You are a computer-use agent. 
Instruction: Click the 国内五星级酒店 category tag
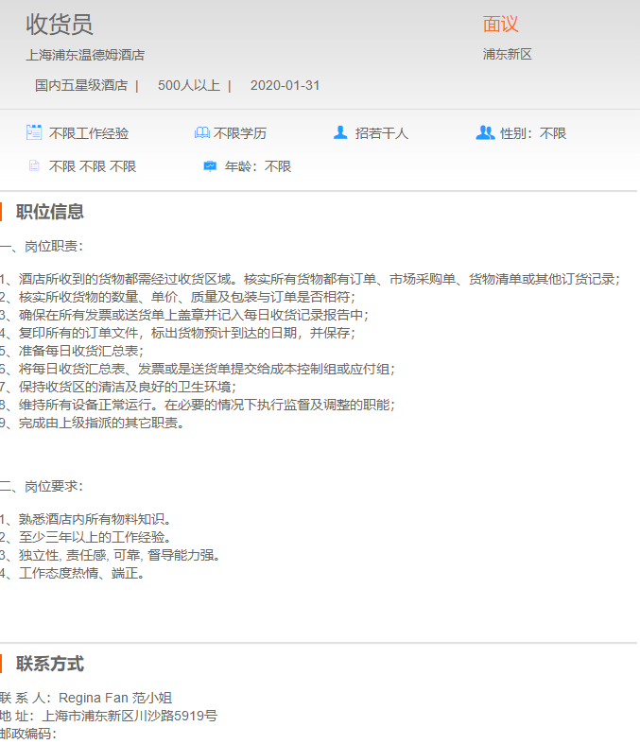click(81, 85)
